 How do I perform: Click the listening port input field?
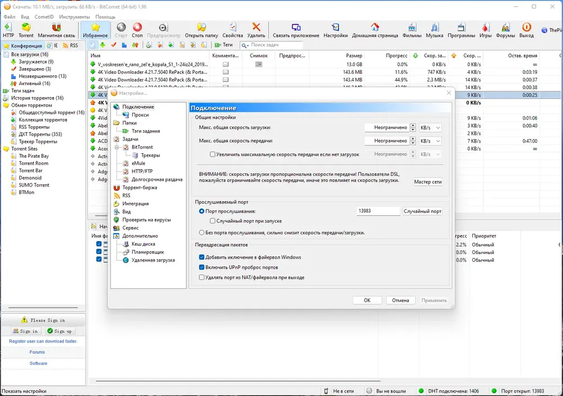tap(378, 211)
